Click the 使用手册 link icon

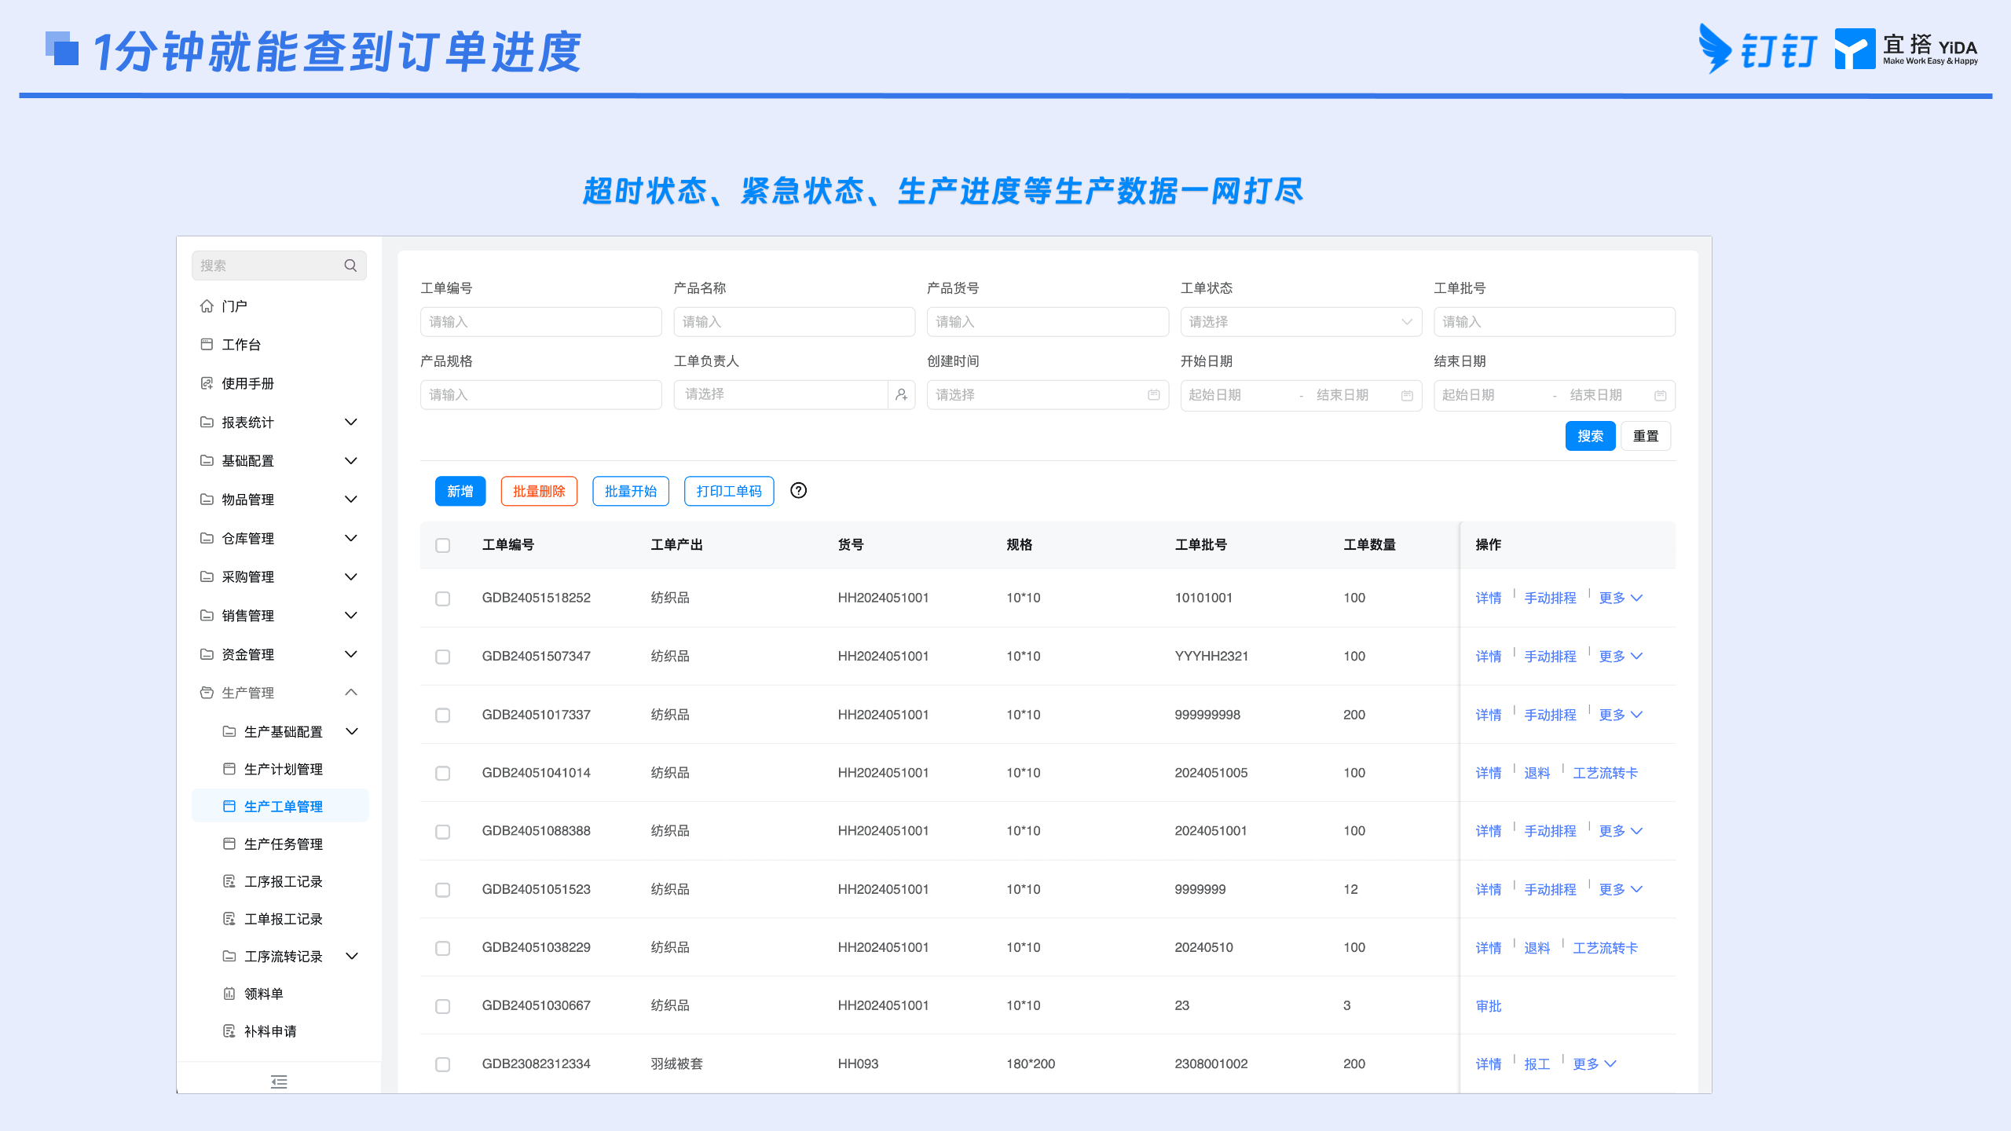(x=207, y=383)
